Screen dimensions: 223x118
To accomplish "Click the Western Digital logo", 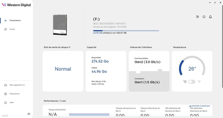I will (16, 5).
